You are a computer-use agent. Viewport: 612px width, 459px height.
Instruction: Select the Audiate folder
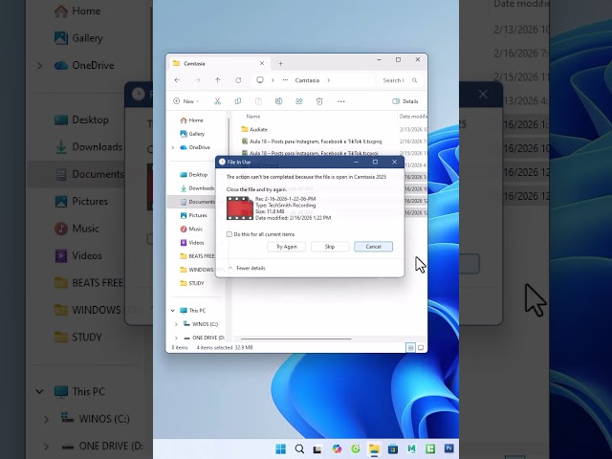254,130
